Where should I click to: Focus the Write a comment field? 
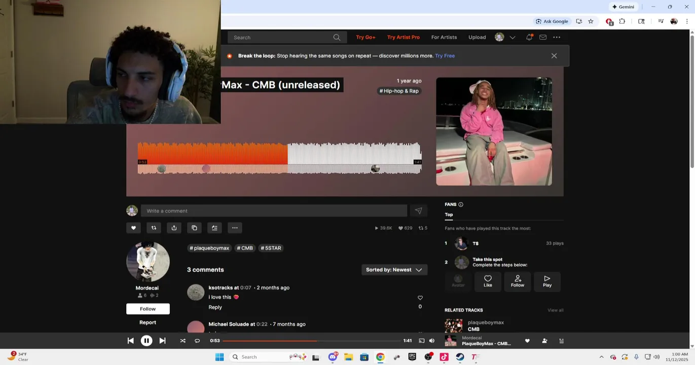[x=274, y=211]
